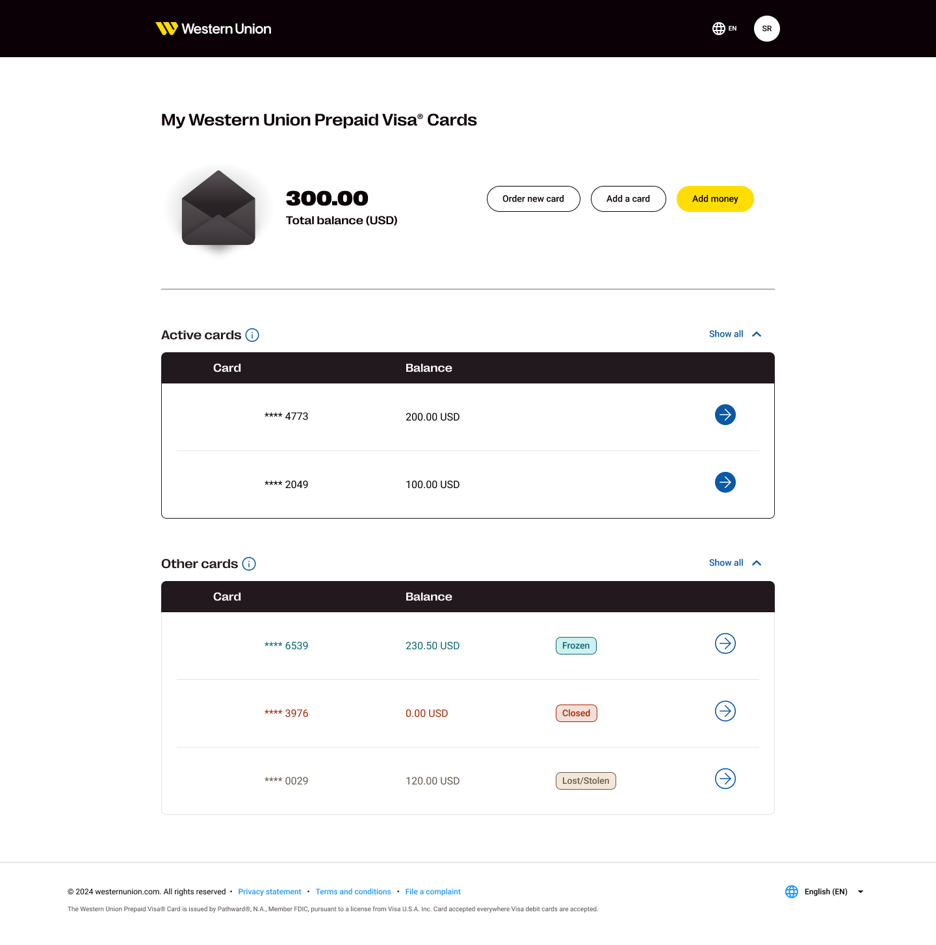Click Show all link in Active cards
936x945 pixels.
coord(726,334)
